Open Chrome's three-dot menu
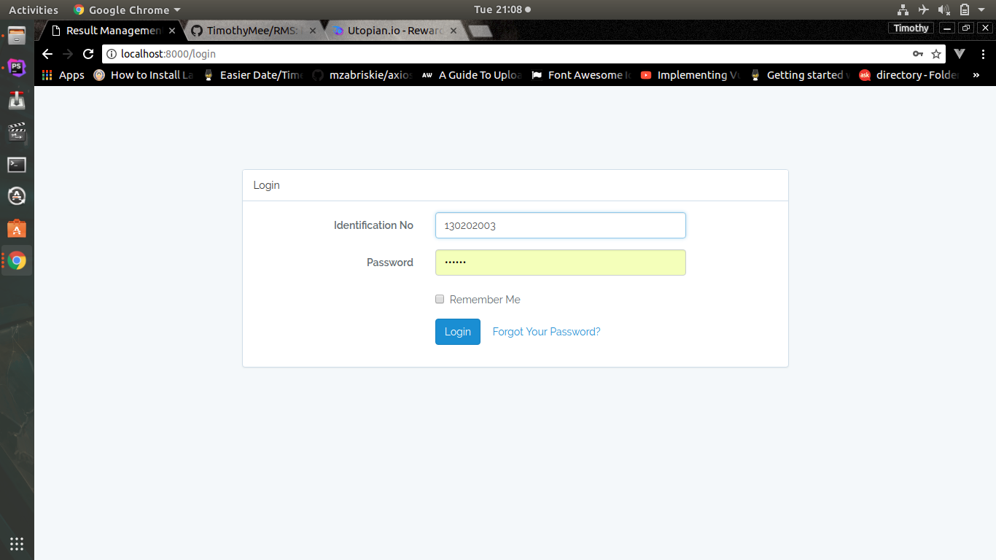 (x=984, y=53)
